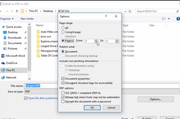Open Quick access in navigation pane
The width and height of the screenshot is (180, 119).
12,27
